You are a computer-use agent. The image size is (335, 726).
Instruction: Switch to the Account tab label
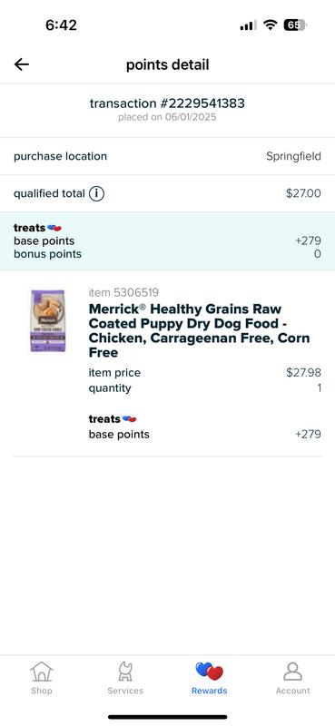pos(293,691)
